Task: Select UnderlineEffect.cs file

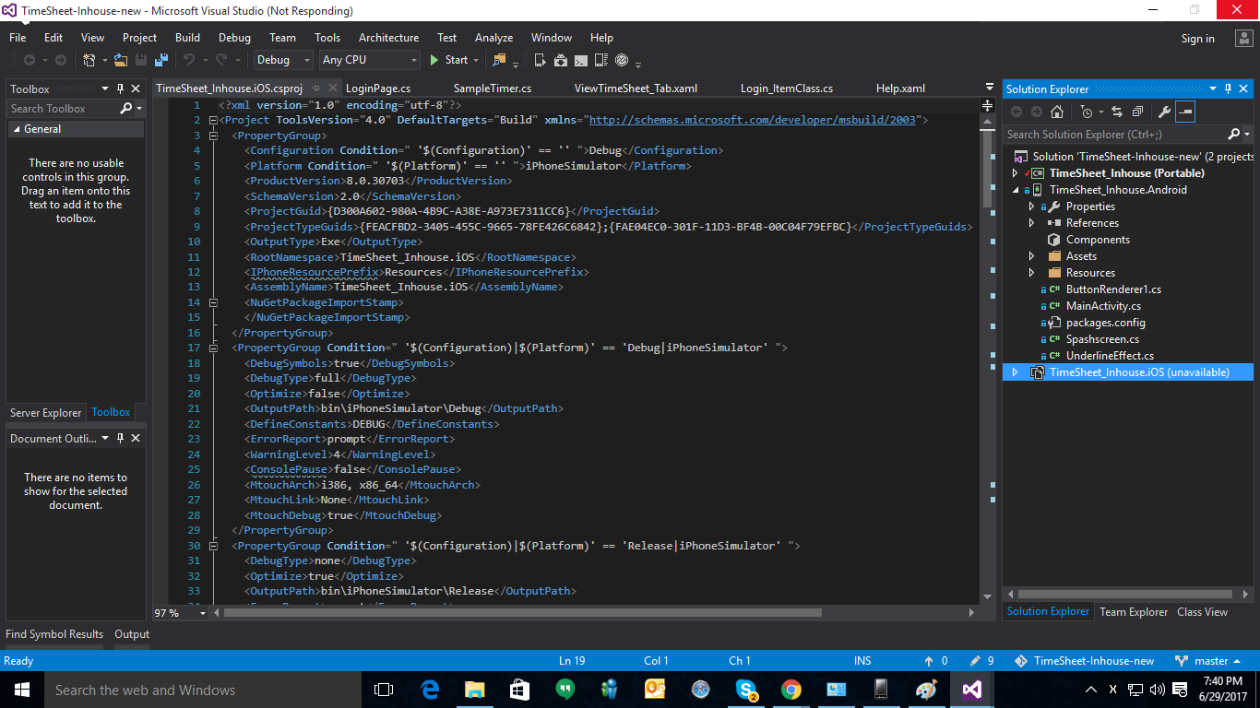Action: [1110, 356]
